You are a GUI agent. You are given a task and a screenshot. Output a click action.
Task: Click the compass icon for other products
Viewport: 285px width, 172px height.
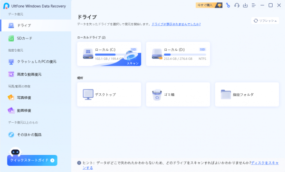point(11,135)
